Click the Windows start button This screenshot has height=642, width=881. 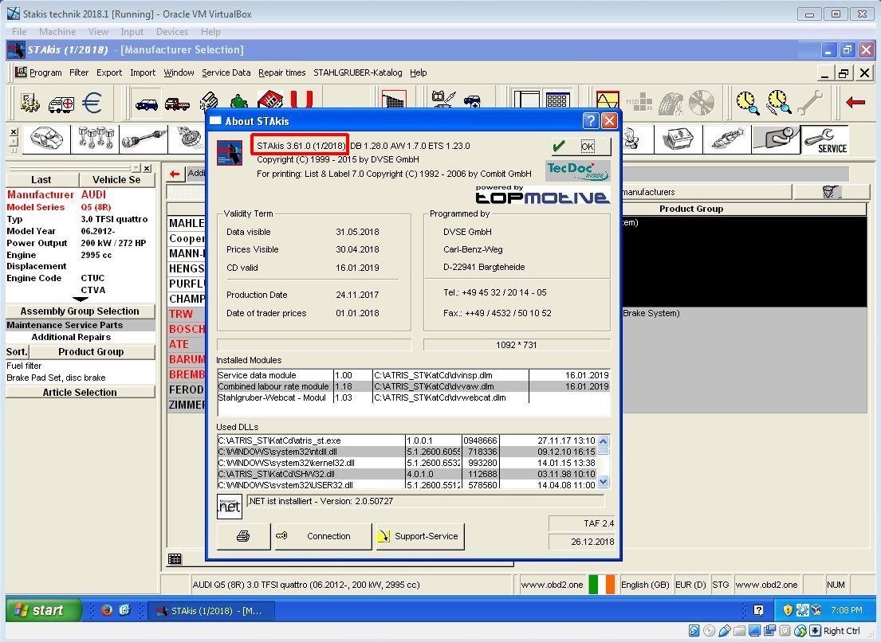point(44,610)
